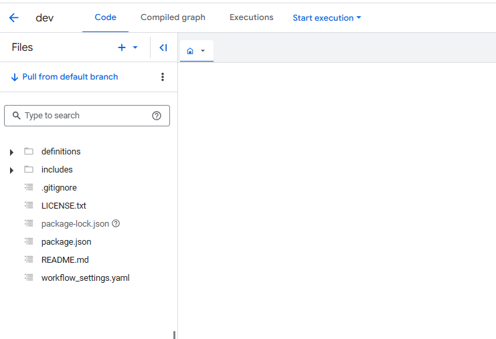
Task: Open the add-file dropdown arrow next to plus
Action: coord(135,47)
